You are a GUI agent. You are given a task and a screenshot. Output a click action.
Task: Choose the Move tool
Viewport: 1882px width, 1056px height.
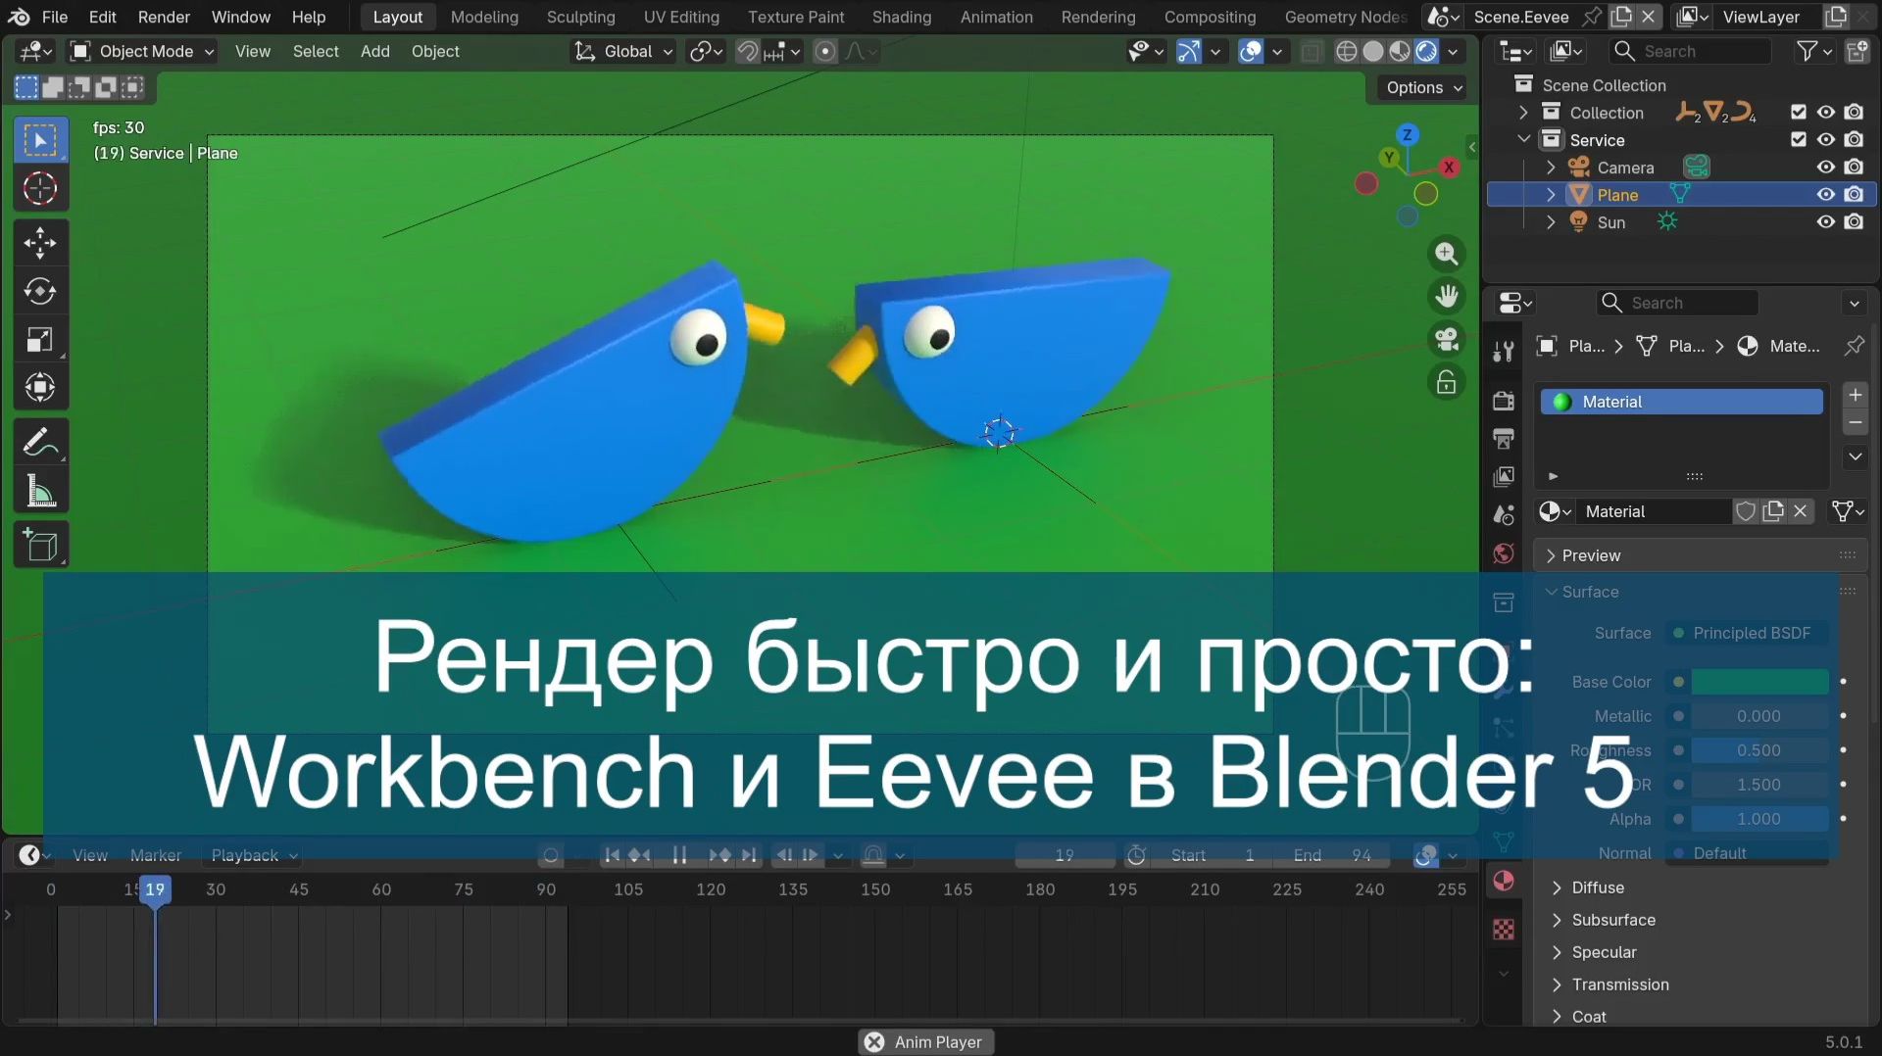(x=40, y=243)
